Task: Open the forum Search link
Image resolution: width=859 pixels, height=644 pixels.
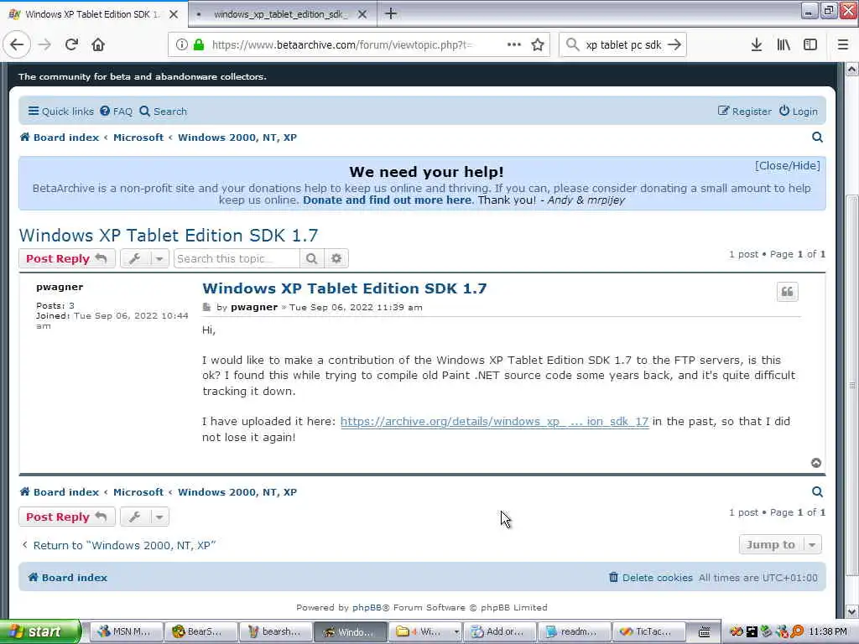Action: (164, 112)
